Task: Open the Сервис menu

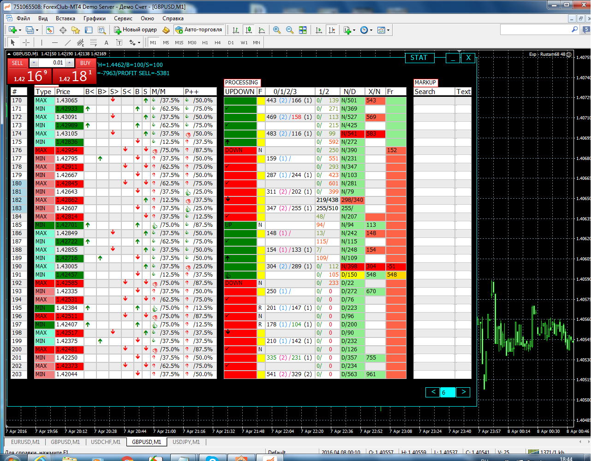Action: pos(123,18)
